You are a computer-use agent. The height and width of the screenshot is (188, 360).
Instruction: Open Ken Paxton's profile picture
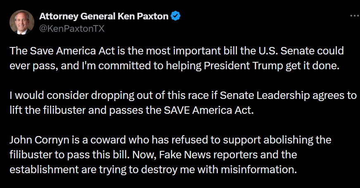click(x=21, y=22)
